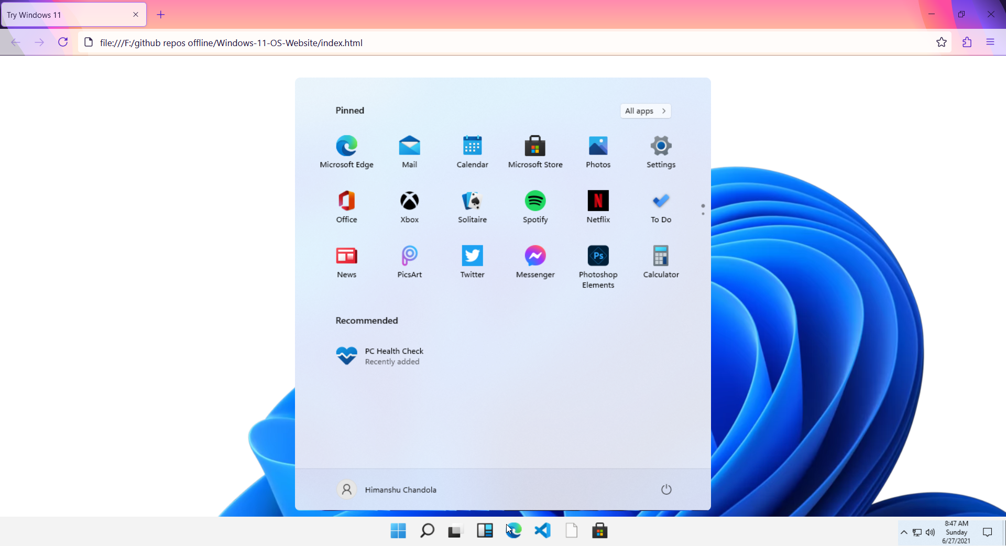Click the Himanshu Chandola user profile
The height and width of the screenshot is (546, 1006).
click(387, 489)
